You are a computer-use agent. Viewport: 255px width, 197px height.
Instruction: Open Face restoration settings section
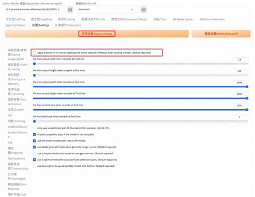(x=17, y=101)
